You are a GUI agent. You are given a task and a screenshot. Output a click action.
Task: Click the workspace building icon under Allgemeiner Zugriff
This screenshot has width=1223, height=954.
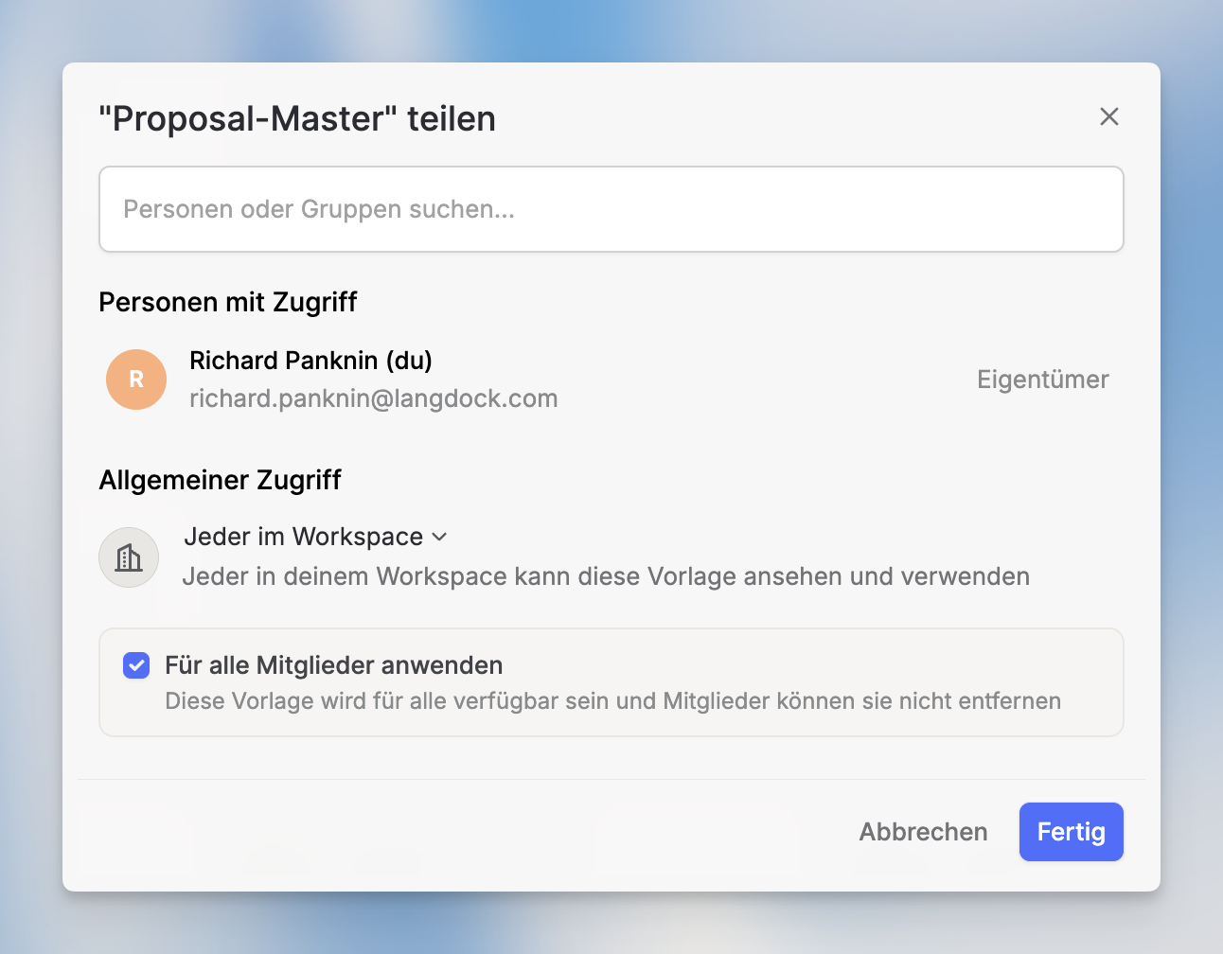click(128, 556)
